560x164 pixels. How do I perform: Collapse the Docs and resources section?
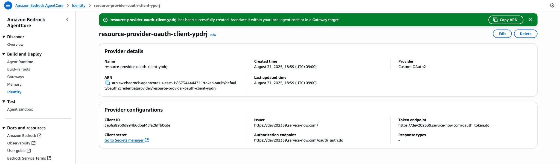[x=4, y=128]
